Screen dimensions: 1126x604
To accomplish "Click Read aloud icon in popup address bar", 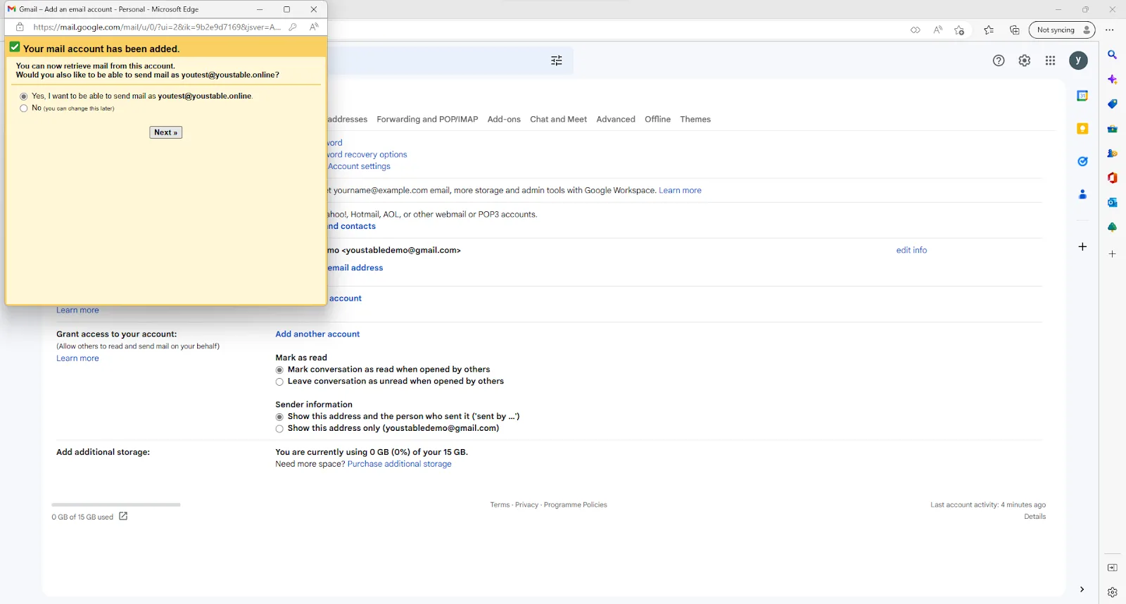I will (314, 27).
